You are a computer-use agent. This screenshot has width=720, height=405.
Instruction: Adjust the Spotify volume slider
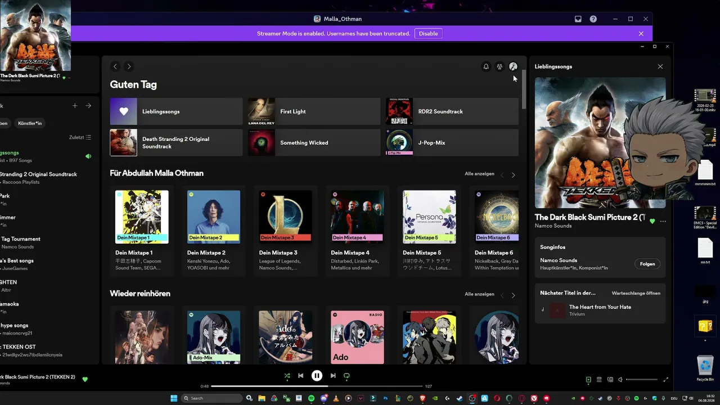pos(641,380)
